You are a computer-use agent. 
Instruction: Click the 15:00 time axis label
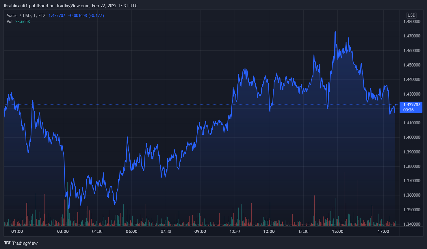(337, 231)
